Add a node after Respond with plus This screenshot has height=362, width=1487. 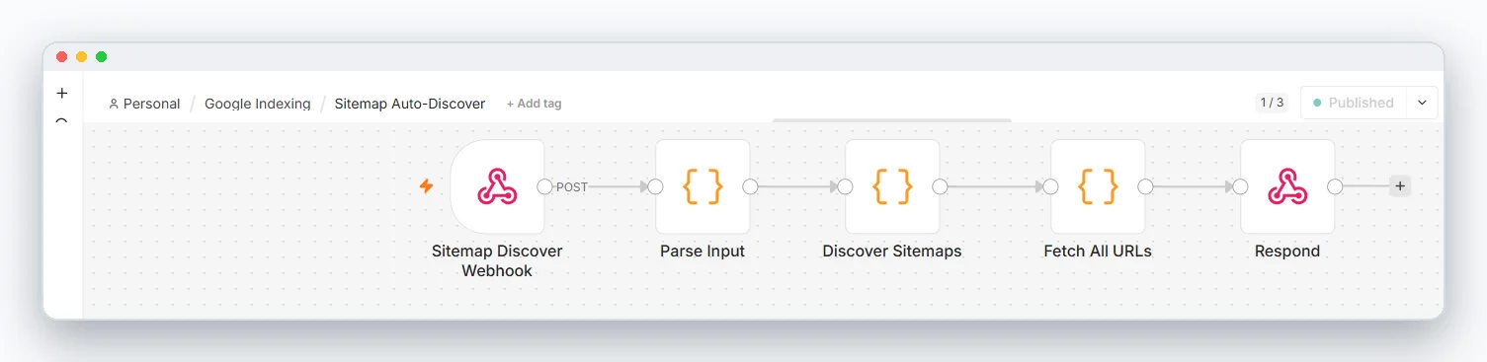(1399, 186)
